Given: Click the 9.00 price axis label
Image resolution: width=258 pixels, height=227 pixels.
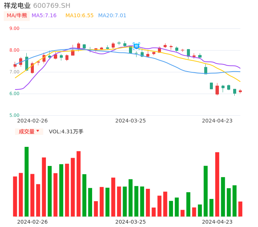Looking at the screenshot, I should (x=14, y=28).
